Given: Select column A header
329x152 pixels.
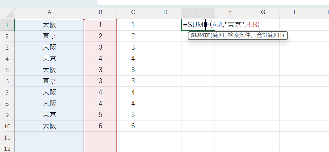Looking at the screenshot, I should click(49, 12).
